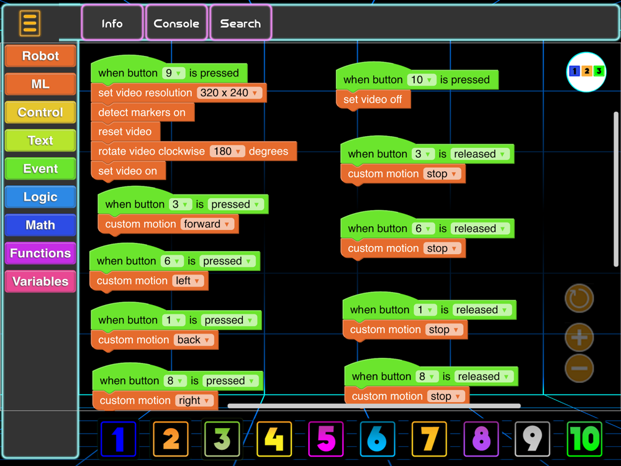Tap the blue number 1 button
The width and height of the screenshot is (621, 466).
[119, 439]
